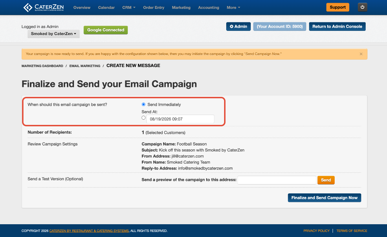387x237 pixels.
Task: Click the power logout icon
Action: click(362, 7)
